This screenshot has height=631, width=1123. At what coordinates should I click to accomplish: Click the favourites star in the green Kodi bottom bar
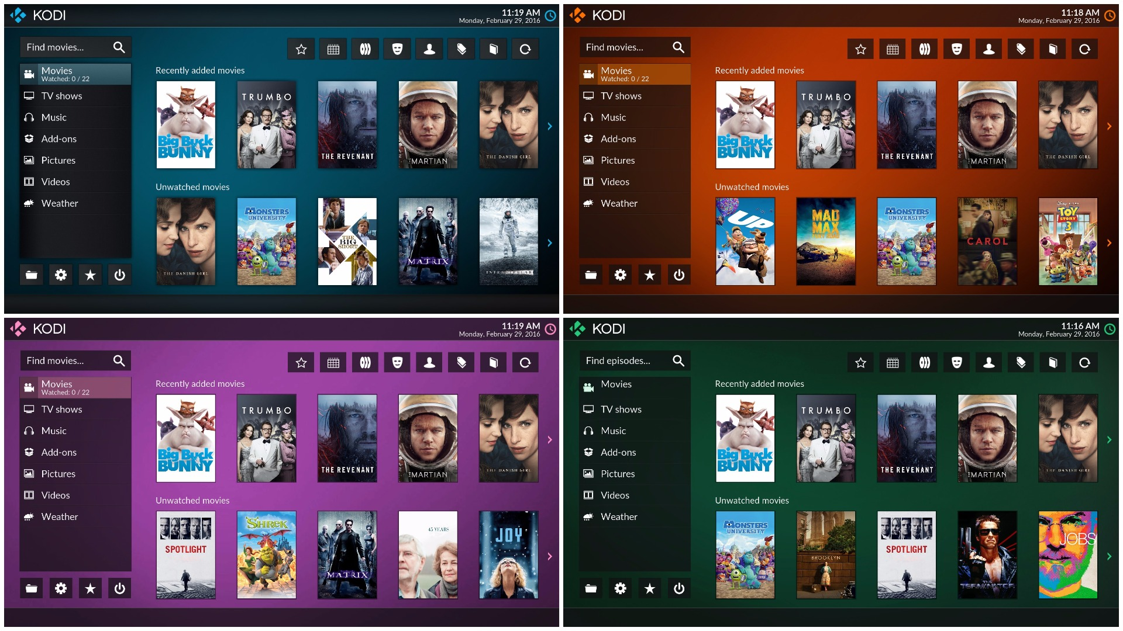pyautogui.click(x=649, y=588)
